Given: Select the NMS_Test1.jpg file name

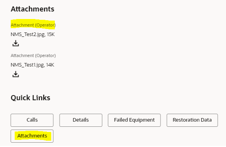Looking at the screenshot, I should [x=27, y=65].
